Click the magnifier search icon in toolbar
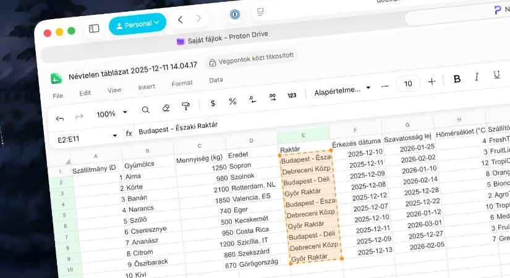This screenshot has height=278, width=510. pos(145,110)
